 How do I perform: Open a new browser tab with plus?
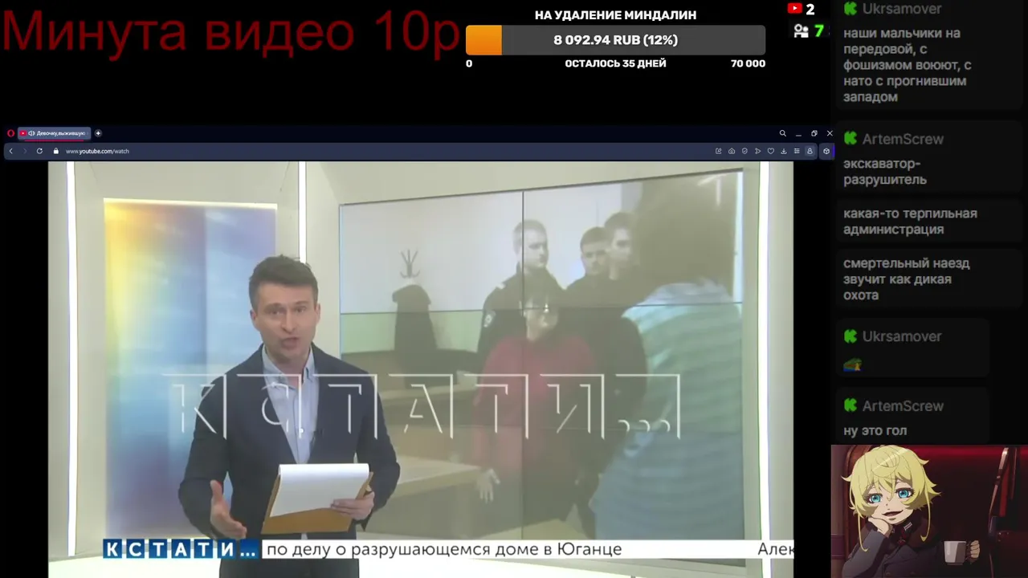coord(98,133)
